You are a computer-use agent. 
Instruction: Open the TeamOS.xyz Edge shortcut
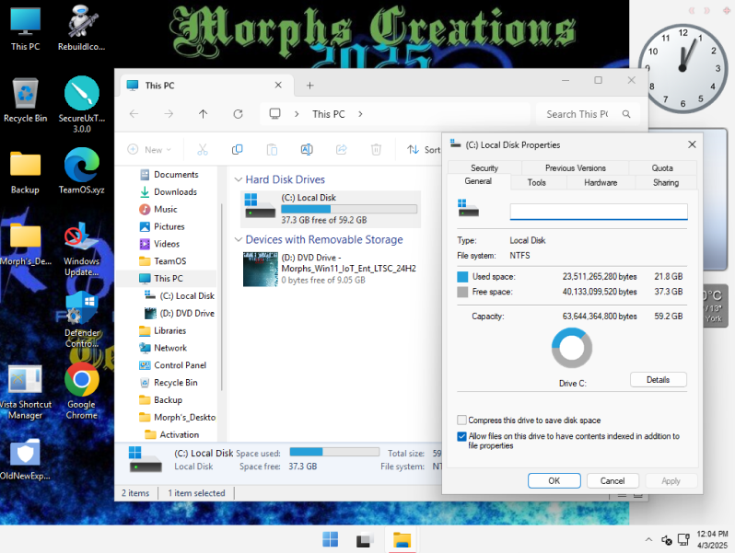[82, 171]
